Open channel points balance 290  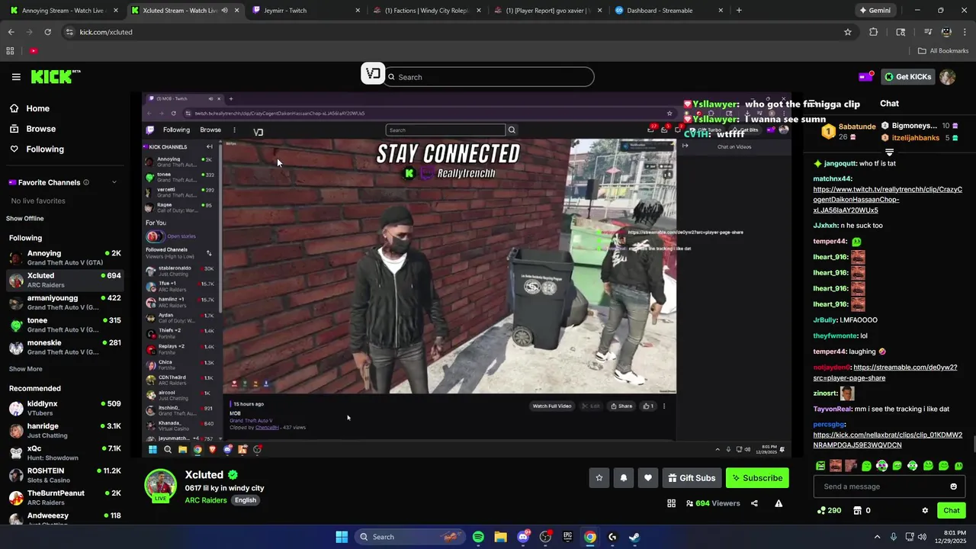[829, 511]
